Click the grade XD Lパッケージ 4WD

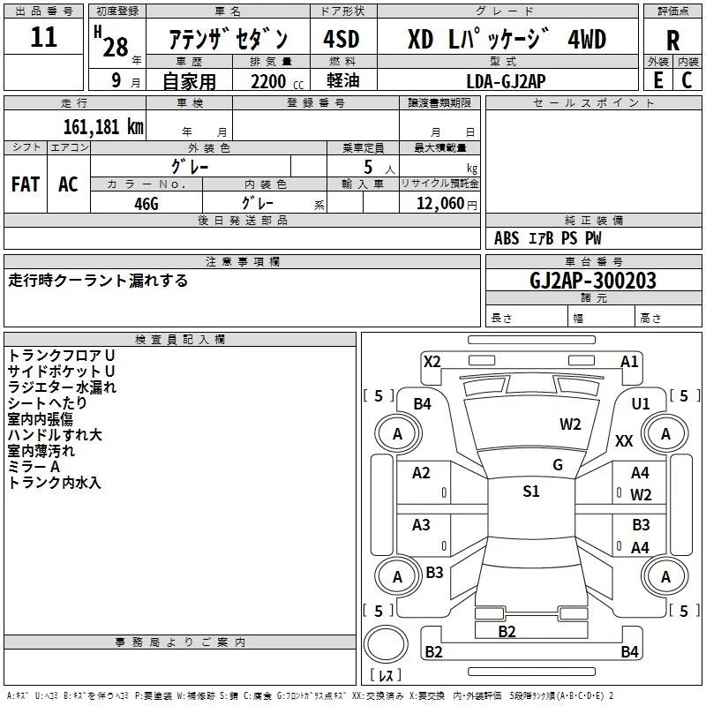pos(507,39)
